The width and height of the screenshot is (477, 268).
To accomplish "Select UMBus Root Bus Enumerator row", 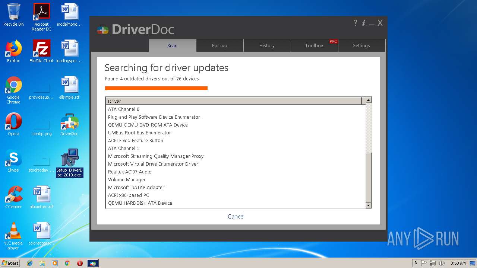I will click(x=235, y=133).
